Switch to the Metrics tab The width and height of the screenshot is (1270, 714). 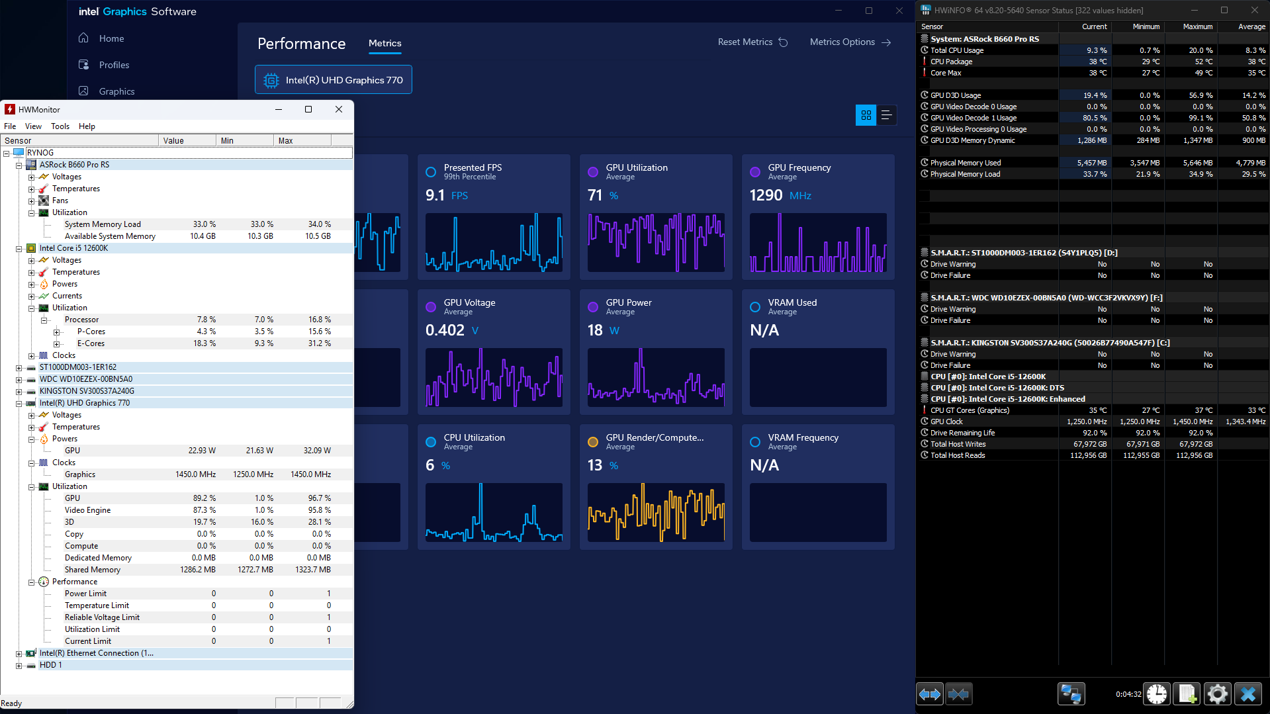[385, 43]
